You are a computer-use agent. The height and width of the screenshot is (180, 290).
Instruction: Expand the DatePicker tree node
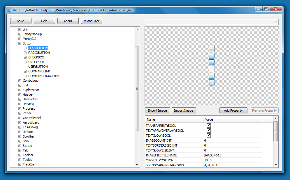pyautogui.click(x=20, y=99)
